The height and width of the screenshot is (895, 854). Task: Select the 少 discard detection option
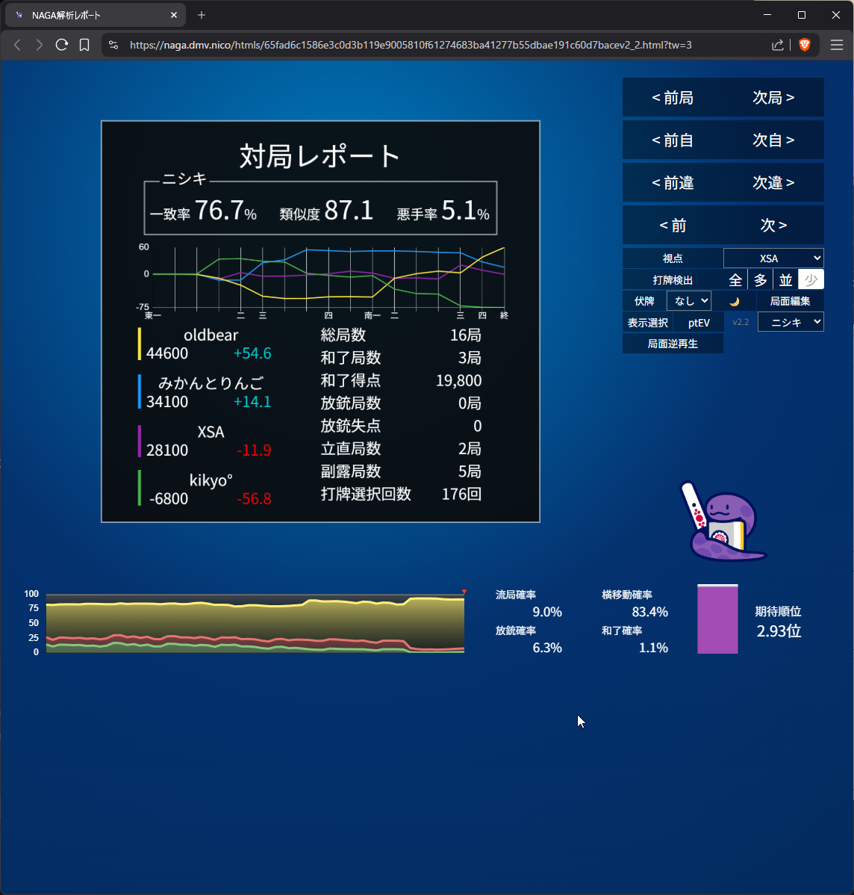click(x=811, y=280)
